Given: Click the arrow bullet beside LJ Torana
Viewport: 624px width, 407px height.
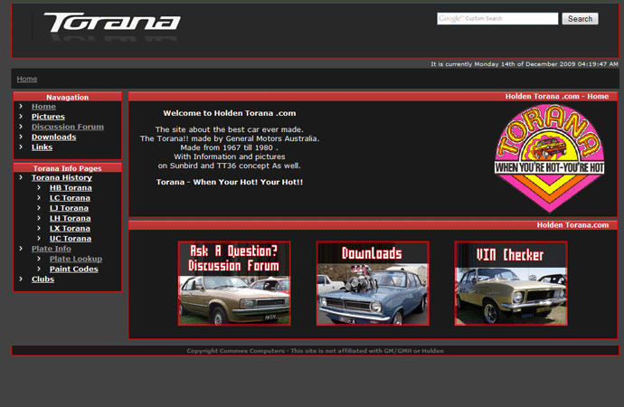Looking at the screenshot, I should (x=39, y=208).
